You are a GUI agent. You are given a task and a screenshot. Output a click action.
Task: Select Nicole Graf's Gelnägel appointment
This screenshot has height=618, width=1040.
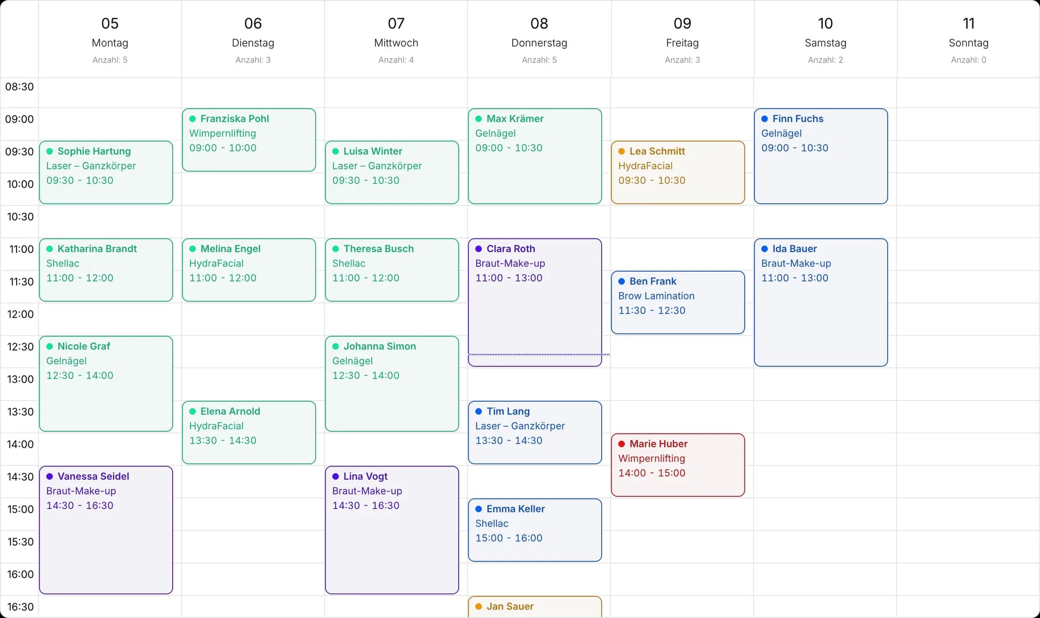pos(106,383)
